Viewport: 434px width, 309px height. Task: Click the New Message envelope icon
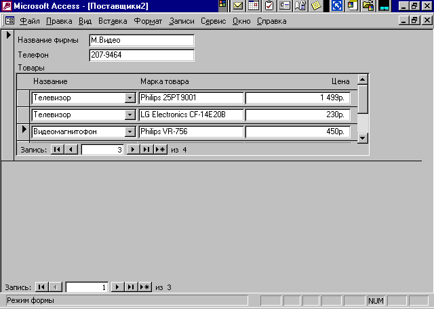(x=238, y=6)
